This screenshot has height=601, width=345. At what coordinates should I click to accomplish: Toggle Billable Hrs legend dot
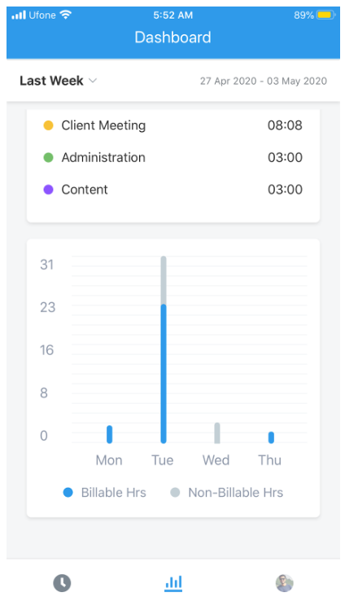point(68,493)
